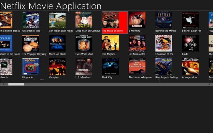Select the Blade movie poster
The width and height of the screenshot is (213, 133).
click(190, 43)
